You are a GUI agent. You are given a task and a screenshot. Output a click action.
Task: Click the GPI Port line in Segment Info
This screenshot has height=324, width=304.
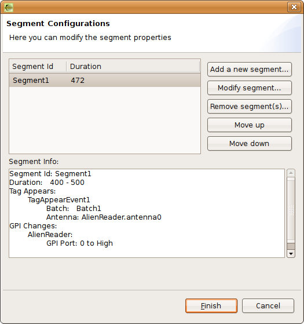click(x=79, y=243)
